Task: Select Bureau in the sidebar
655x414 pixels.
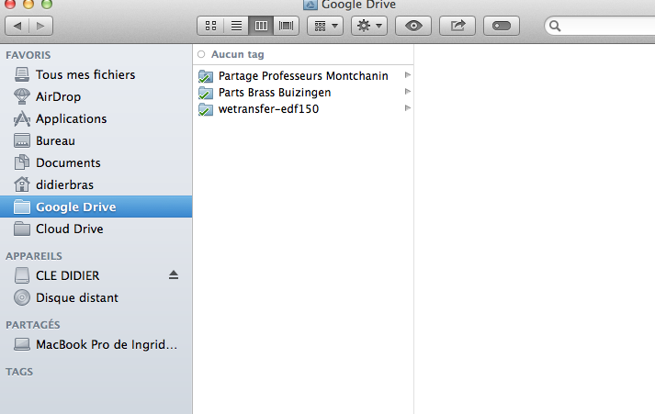Action: [96, 141]
